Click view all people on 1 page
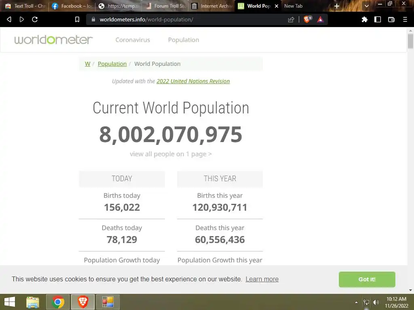The width and height of the screenshot is (414, 310). pos(171,154)
